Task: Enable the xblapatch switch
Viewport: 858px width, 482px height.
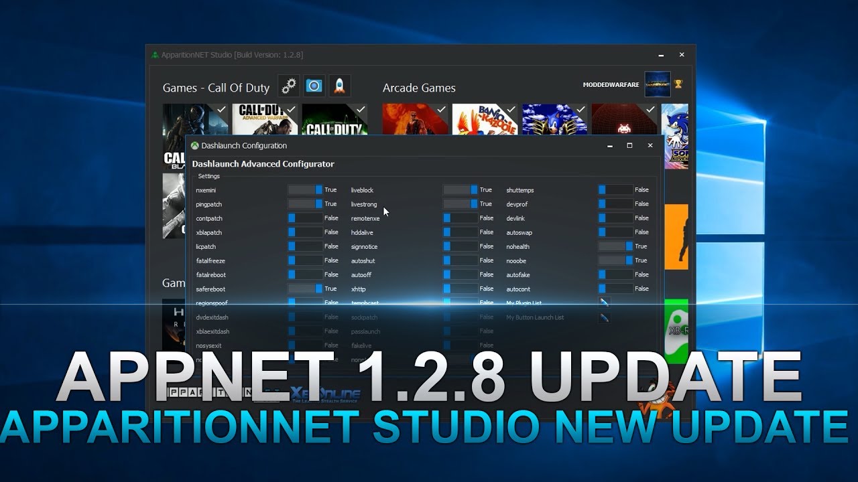Action: pyautogui.click(x=305, y=232)
